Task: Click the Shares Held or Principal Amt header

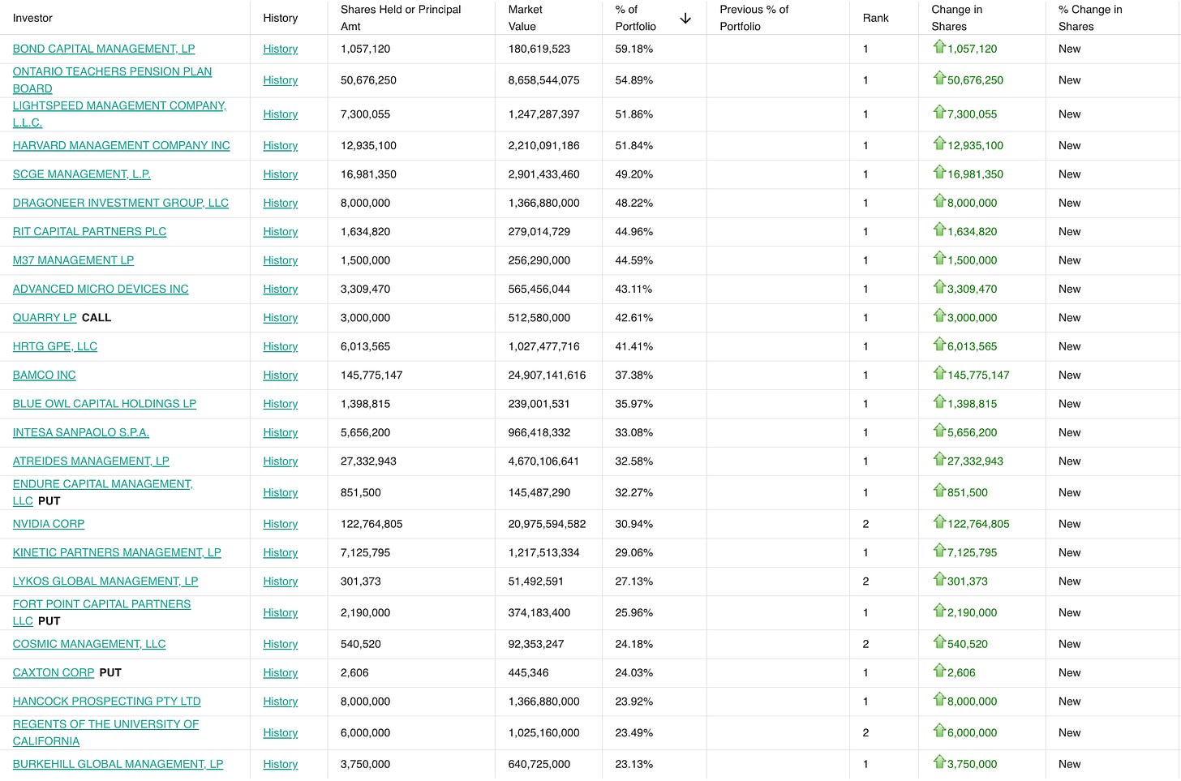Action: click(401, 18)
